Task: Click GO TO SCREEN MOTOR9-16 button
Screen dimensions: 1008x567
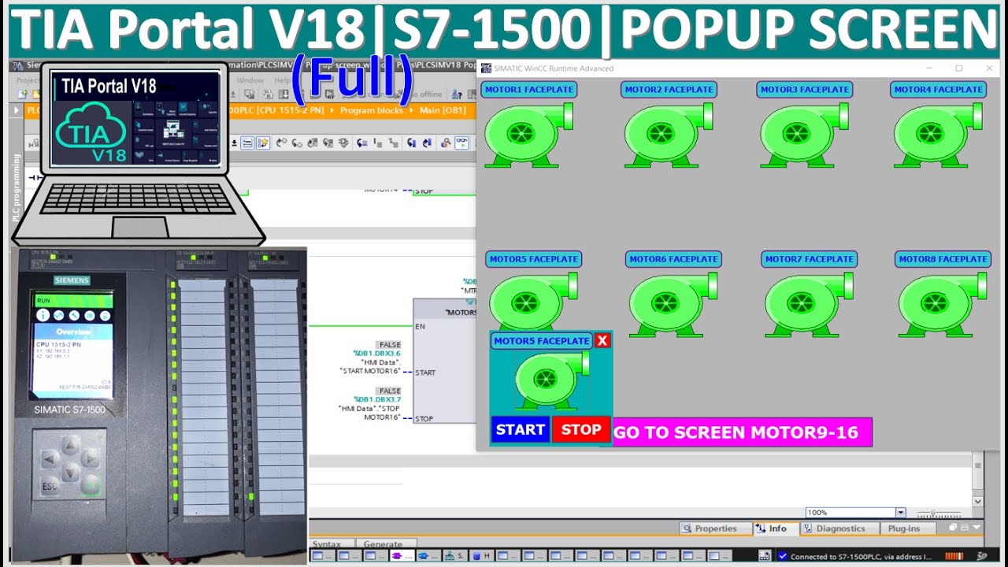Action: pyautogui.click(x=742, y=432)
